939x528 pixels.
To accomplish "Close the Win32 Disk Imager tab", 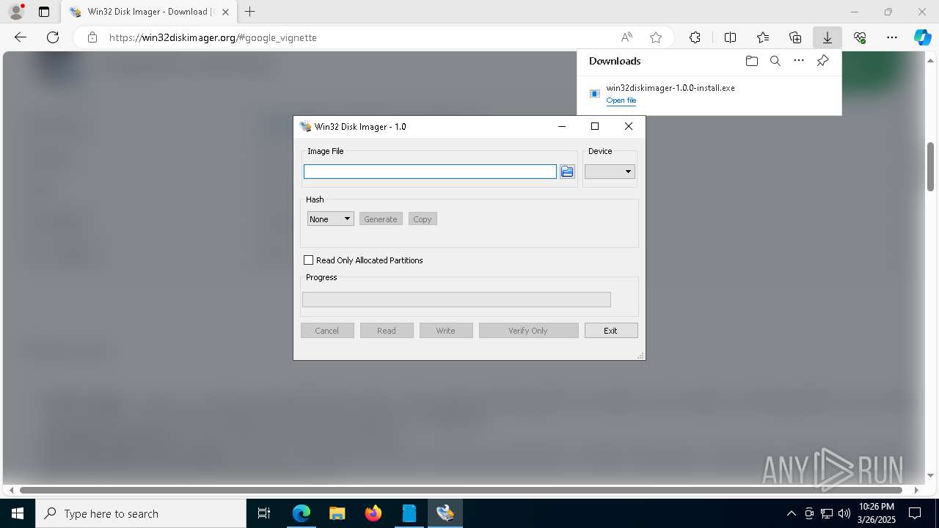I will click(226, 12).
